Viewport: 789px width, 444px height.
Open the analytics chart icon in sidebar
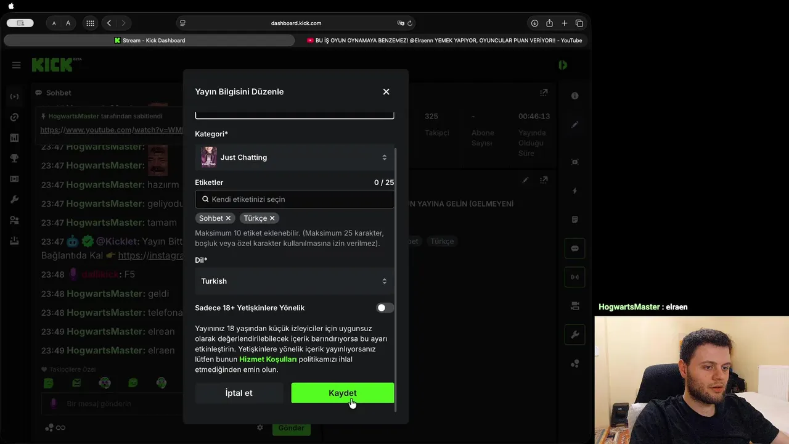[14, 138]
